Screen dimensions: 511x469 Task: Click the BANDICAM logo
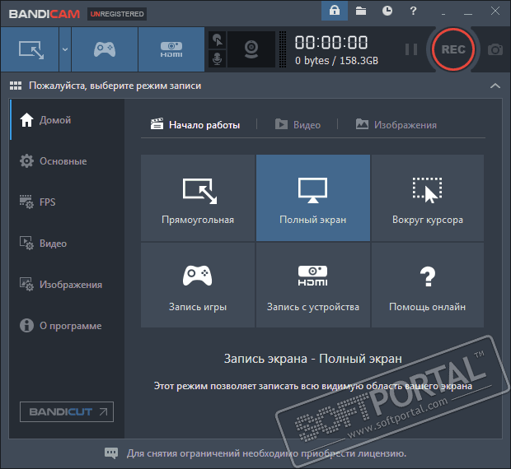tap(45, 14)
